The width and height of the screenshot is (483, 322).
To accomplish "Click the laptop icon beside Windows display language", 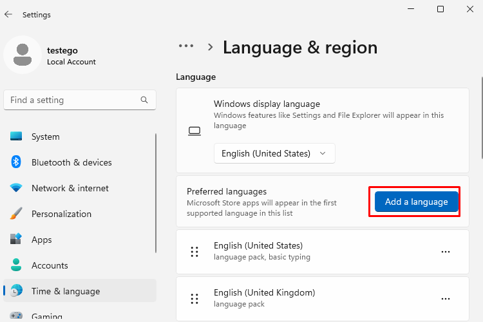I will [194, 131].
